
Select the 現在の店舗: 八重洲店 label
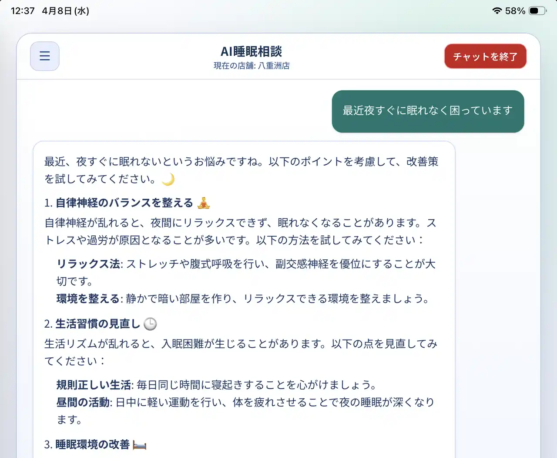click(251, 66)
